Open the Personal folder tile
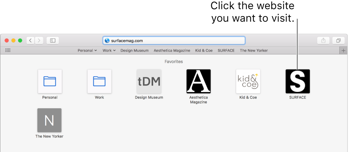 [50, 81]
